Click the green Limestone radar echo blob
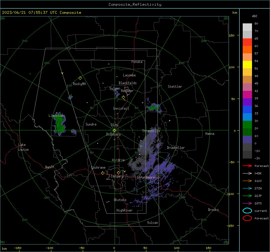Screen dimensions: 270x252 coord(60,125)
